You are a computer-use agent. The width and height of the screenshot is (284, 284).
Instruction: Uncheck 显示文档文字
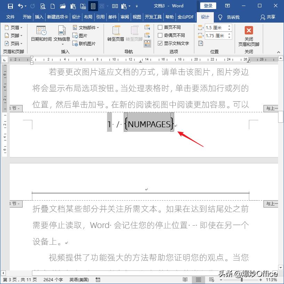coord(160,43)
